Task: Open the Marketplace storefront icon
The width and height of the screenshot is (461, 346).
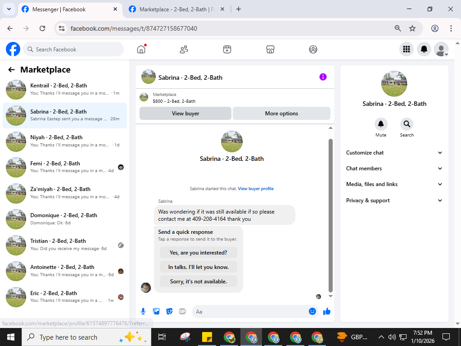Action: (270, 50)
